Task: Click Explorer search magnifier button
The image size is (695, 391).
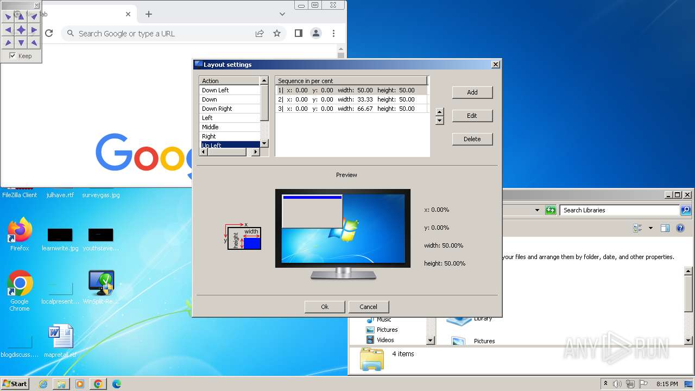Action: pyautogui.click(x=686, y=210)
